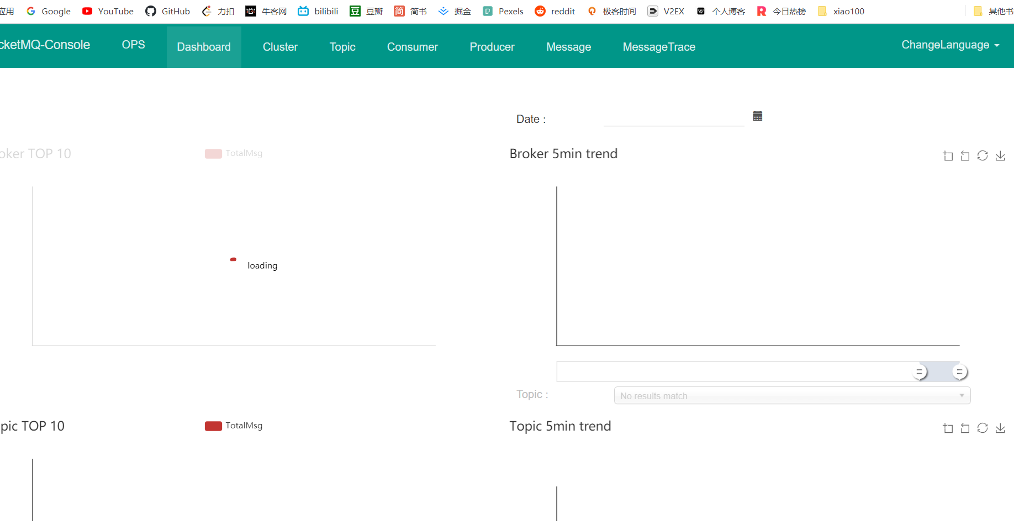Open the Topic select dropdown

[x=792, y=395]
